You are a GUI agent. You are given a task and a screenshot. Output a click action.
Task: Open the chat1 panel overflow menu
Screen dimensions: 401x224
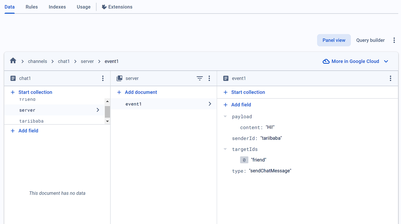(103, 78)
